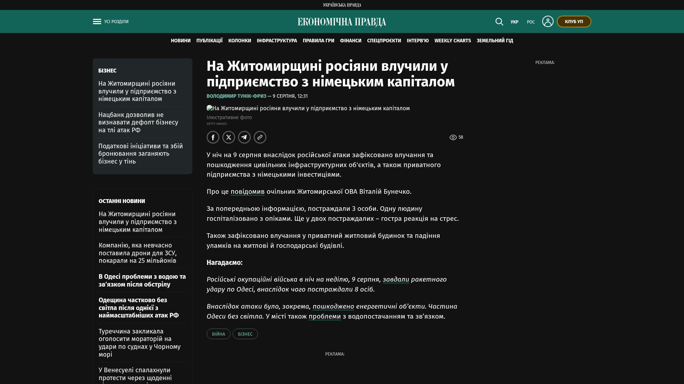Copy article link icon

coord(260,137)
